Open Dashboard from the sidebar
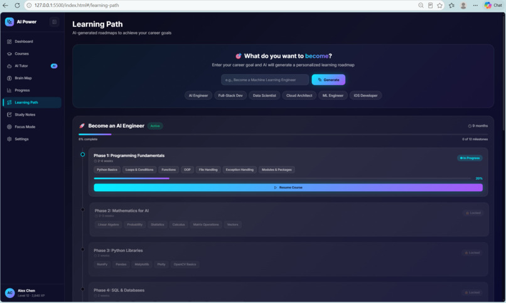 (x=32, y=41)
